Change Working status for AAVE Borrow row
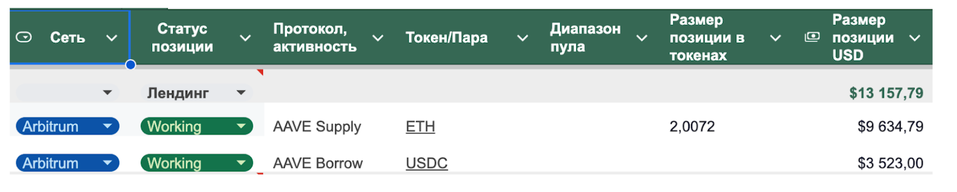 [241, 163]
